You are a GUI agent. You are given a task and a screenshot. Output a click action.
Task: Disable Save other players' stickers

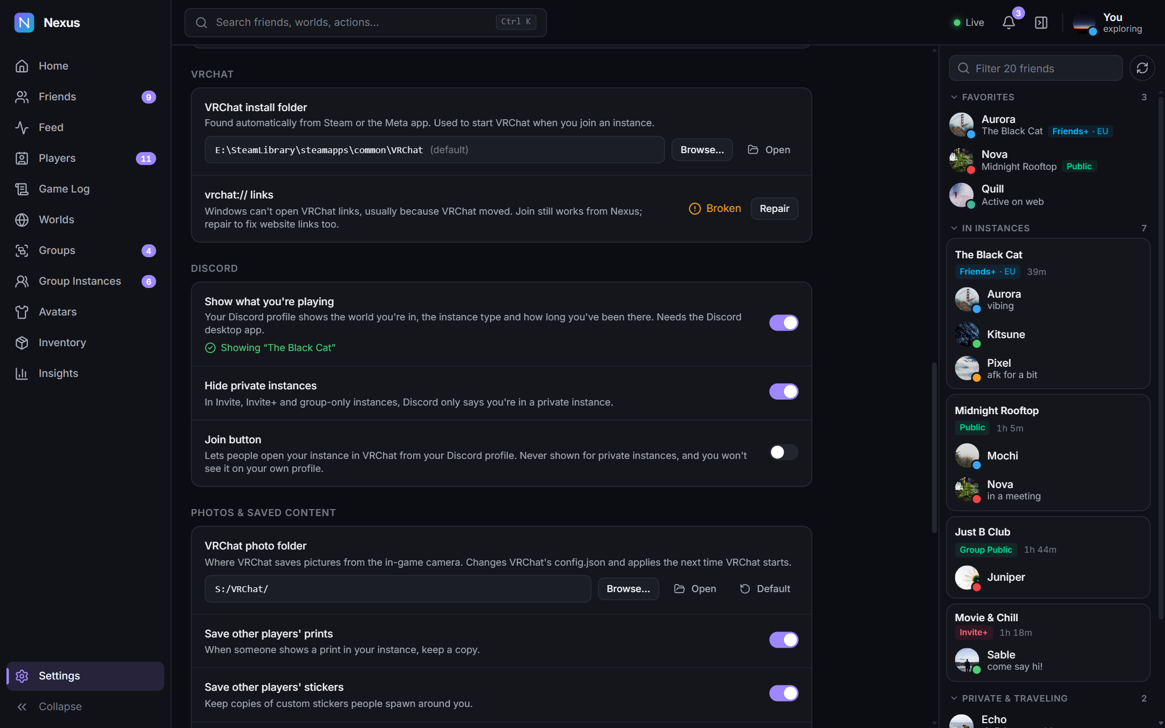coord(784,693)
